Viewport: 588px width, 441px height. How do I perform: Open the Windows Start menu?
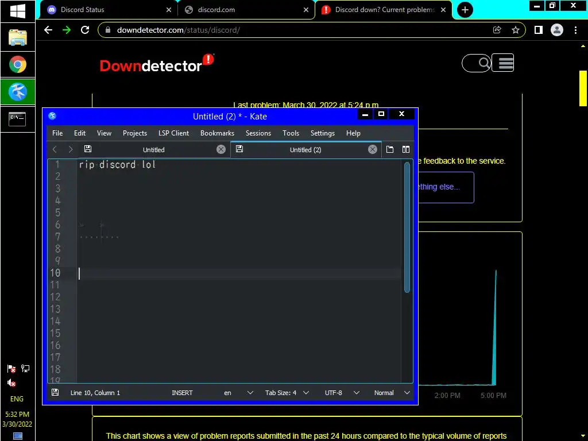point(18,11)
